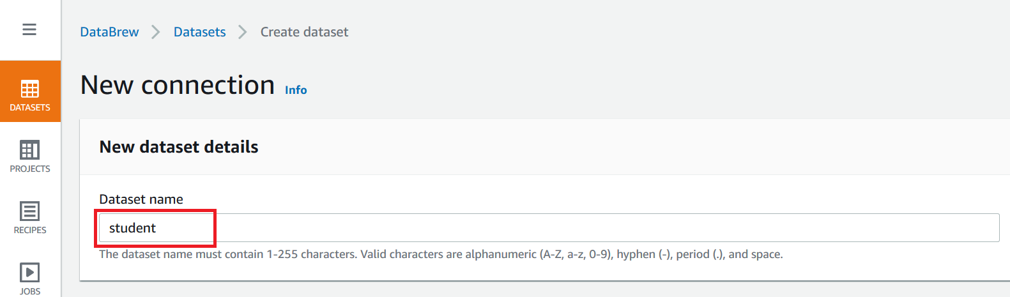Click the Dataset name field label
The width and height of the screenshot is (1010, 297).
click(141, 199)
